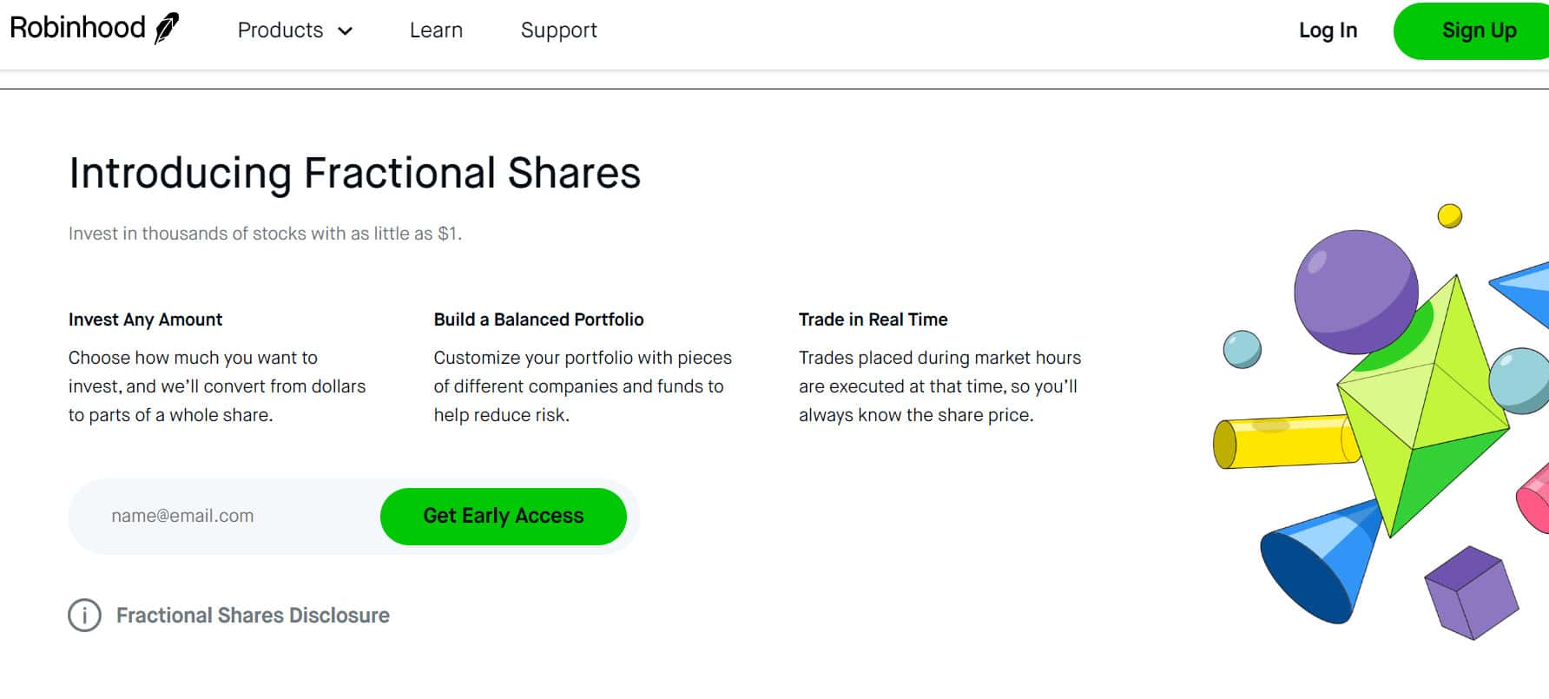The height and width of the screenshot is (699, 1549).
Task: Open the Support page
Action: [558, 30]
